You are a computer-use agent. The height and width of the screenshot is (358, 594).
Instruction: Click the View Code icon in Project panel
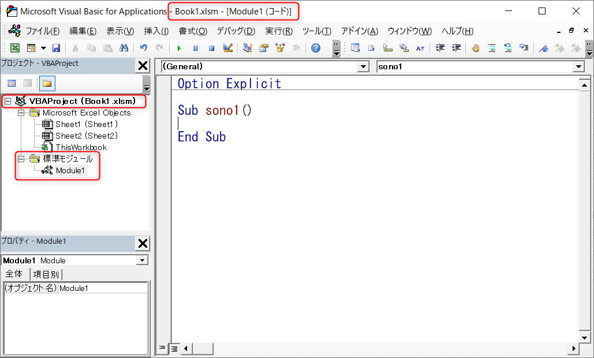click(x=12, y=83)
